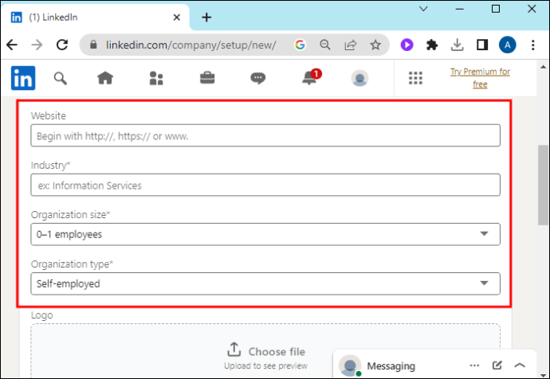
Task: Click into the Website input field
Action: (x=265, y=135)
